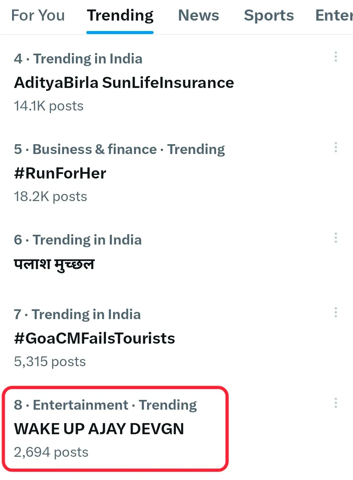Click the 5,315 posts count

pyautogui.click(x=50, y=362)
